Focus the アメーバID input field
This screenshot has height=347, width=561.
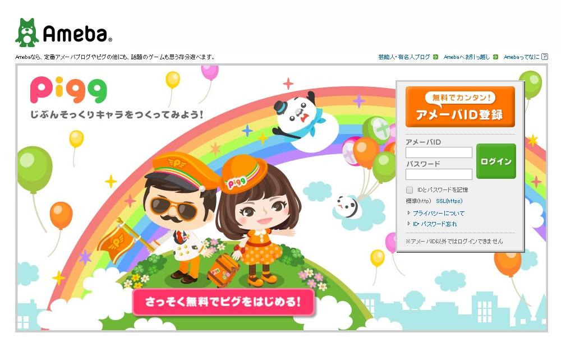tap(439, 152)
